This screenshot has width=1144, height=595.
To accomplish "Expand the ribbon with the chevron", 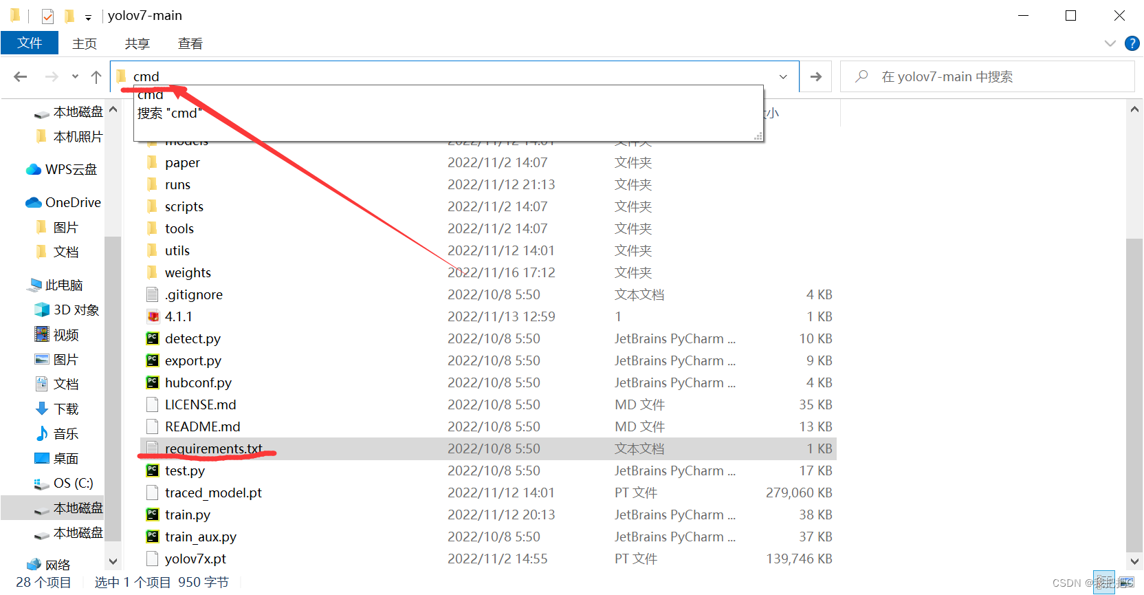I will tap(1110, 43).
